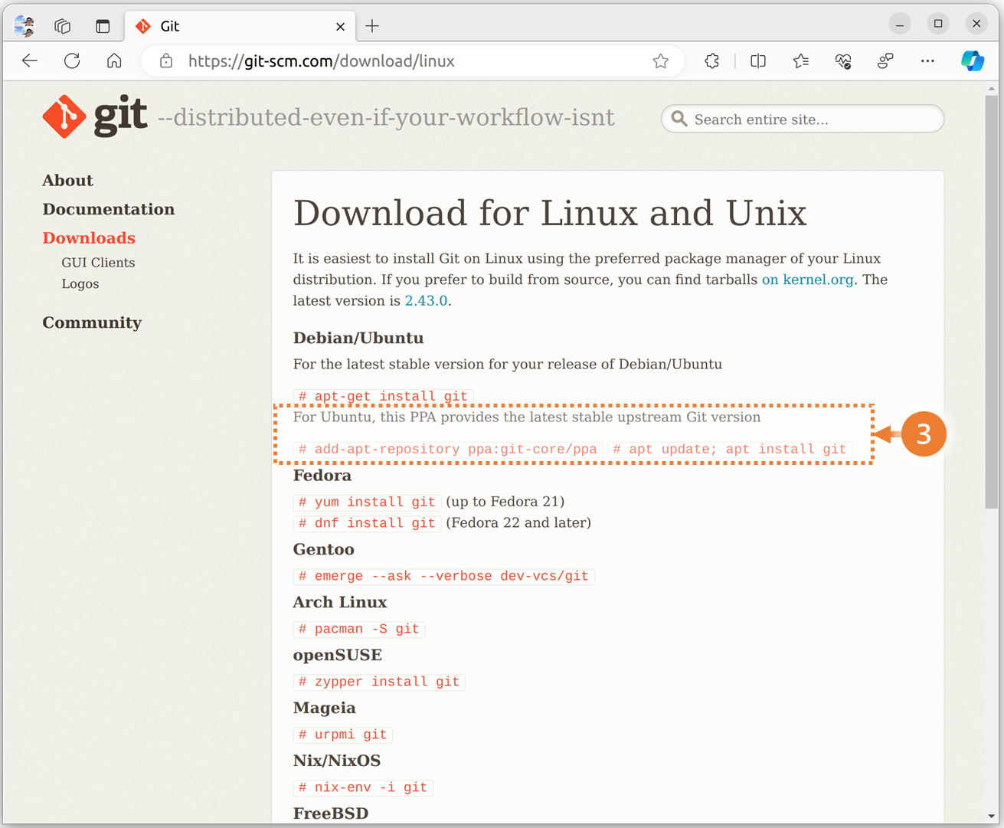Open the Community section
1004x828 pixels.
92,322
